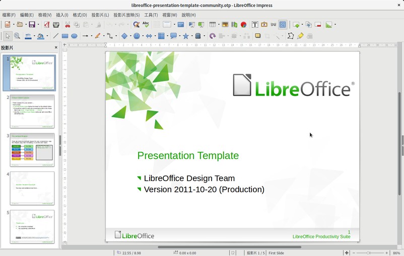Image resolution: width=404 pixels, height=256 pixels.
Task: Click the Cut scissors icon
Action: [68, 24]
